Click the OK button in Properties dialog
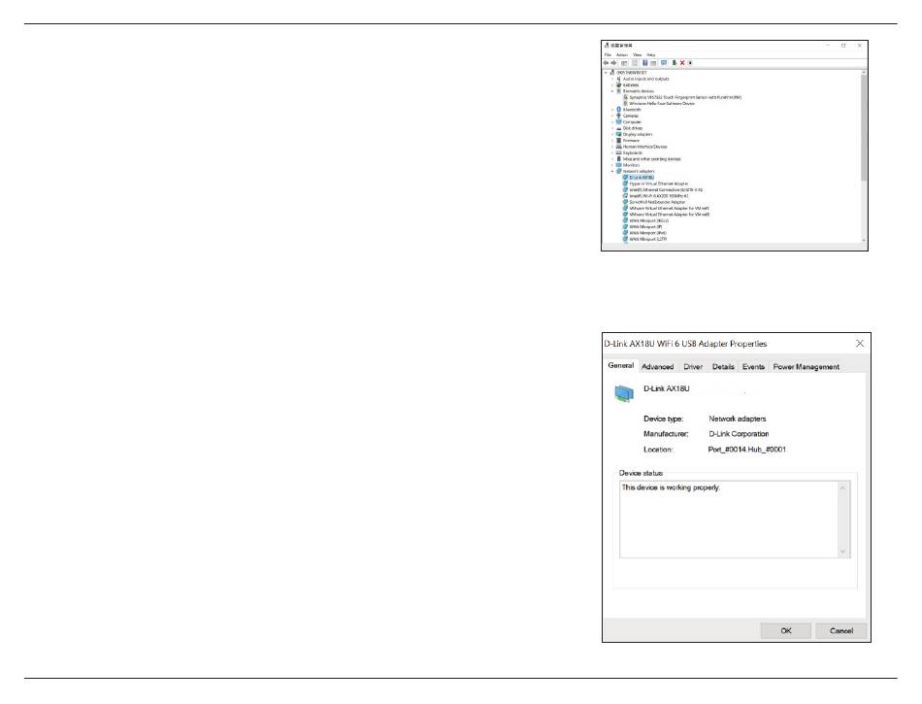 pyautogui.click(x=788, y=630)
